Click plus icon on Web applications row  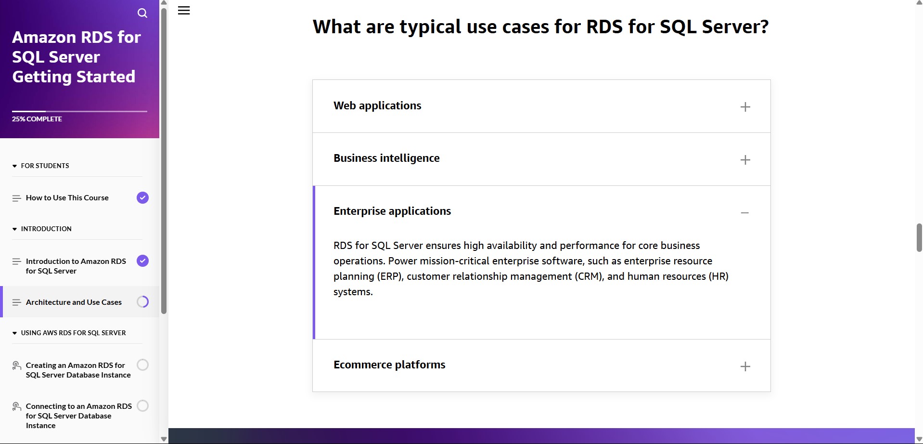(x=745, y=107)
